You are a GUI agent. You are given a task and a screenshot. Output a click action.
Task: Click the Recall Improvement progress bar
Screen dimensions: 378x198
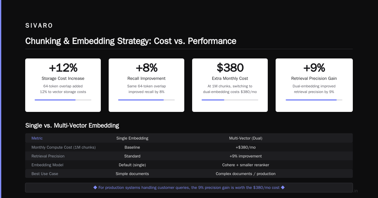pos(146,100)
